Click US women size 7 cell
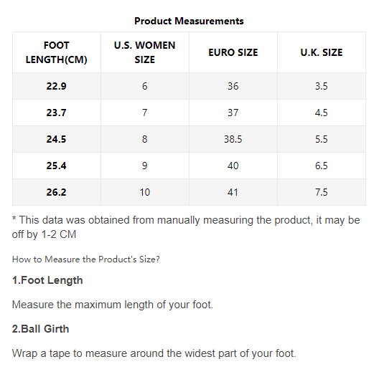The image size is (374, 372). point(145,113)
